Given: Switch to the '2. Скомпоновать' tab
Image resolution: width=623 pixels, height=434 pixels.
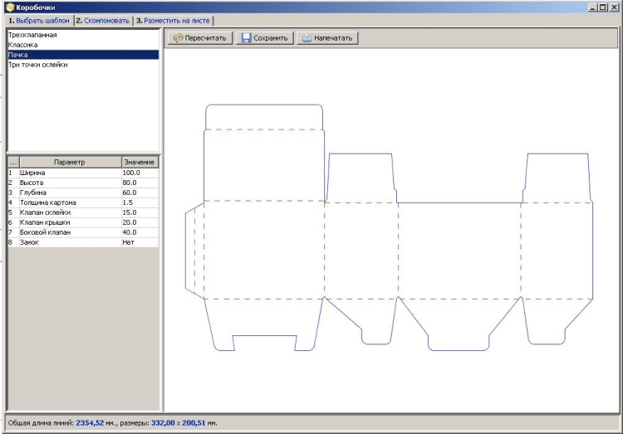Looking at the screenshot, I should pos(103,21).
